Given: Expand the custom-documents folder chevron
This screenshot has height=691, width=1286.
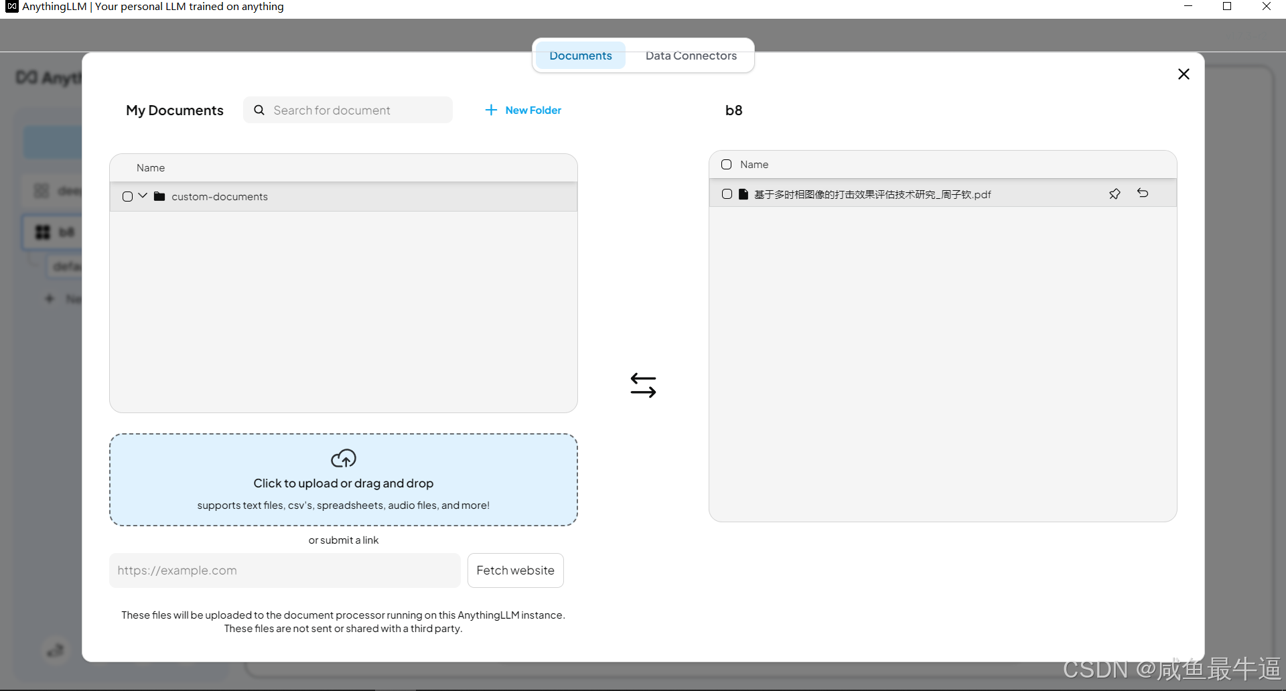Looking at the screenshot, I should tap(143, 196).
